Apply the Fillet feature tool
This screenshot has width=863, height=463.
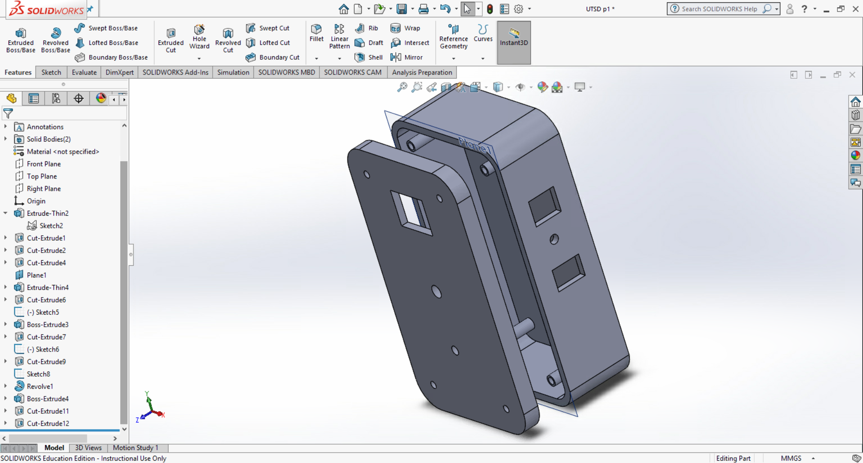click(x=316, y=33)
